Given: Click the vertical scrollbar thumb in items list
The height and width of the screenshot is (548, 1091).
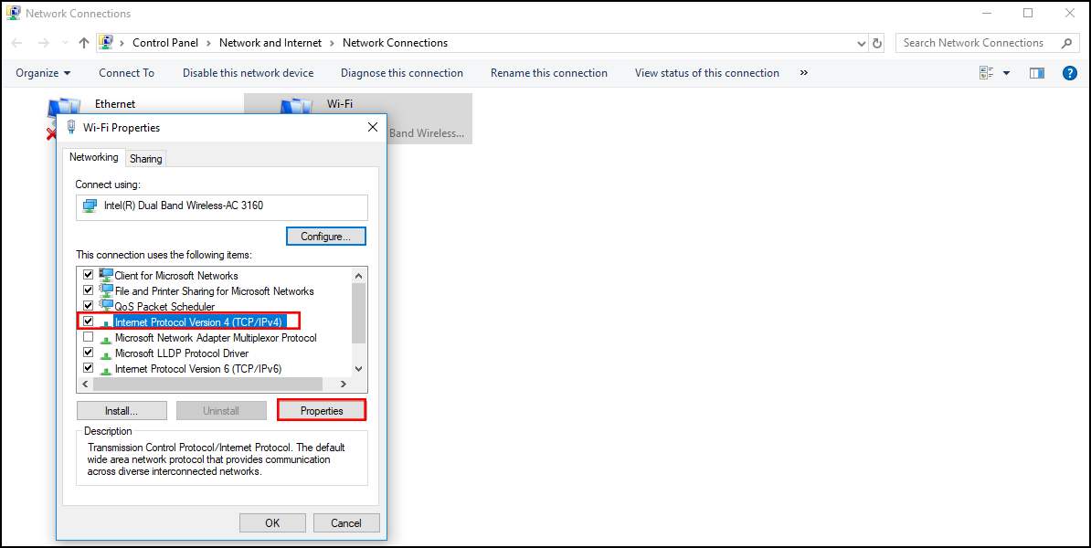Looking at the screenshot, I should point(358,313).
